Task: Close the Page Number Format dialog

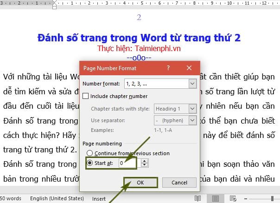Action: pyautogui.click(x=189, y=68)
